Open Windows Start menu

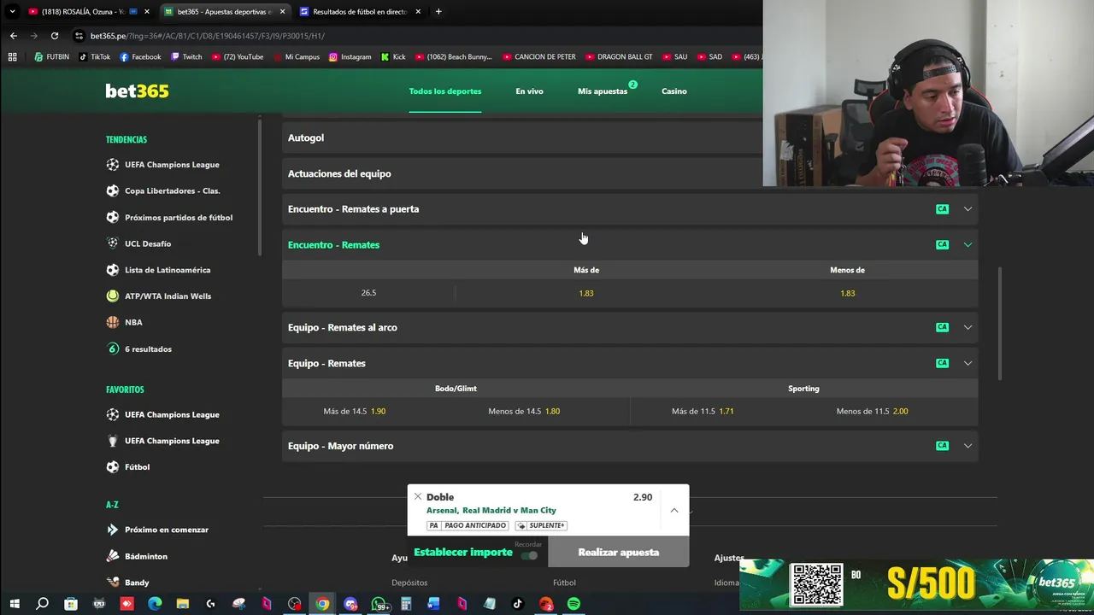click(15, 604)
